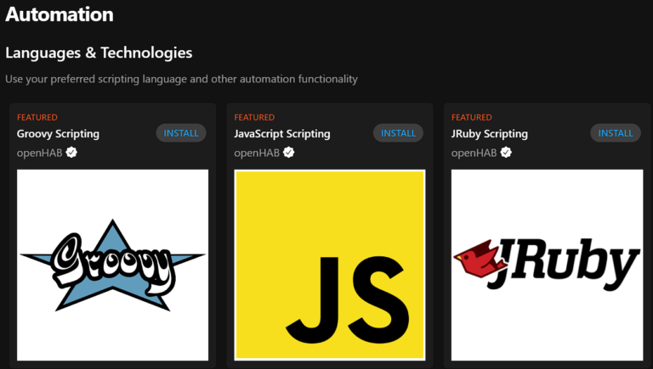Install the JavaScript Scripting add-on
The height and width of the screenshot is (369, 653).
[x=399, y=133]
